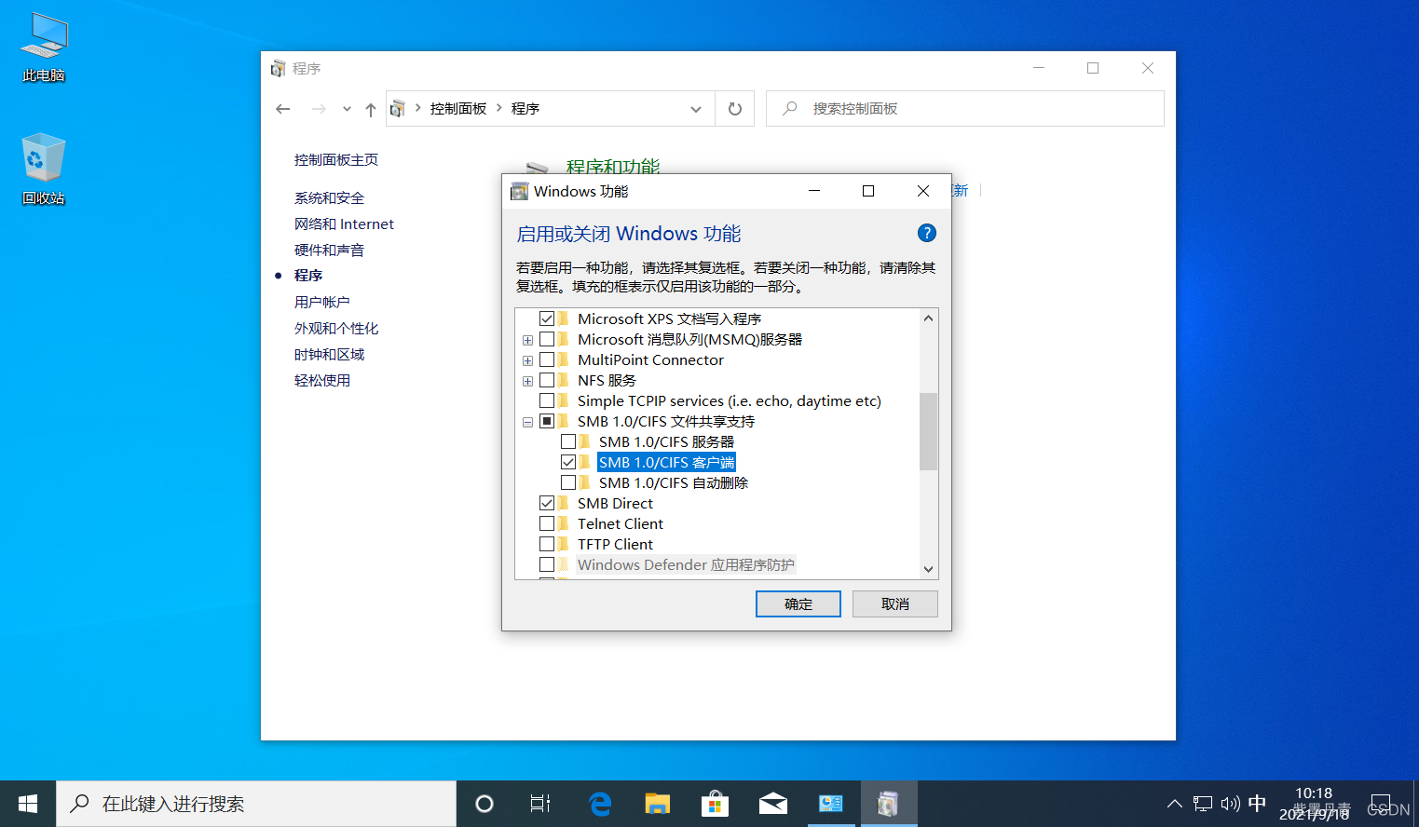Click the up arrow in 程序 window
This screenshot has width=1419, height=827.
pyautogui.click(x=371, y=109)
